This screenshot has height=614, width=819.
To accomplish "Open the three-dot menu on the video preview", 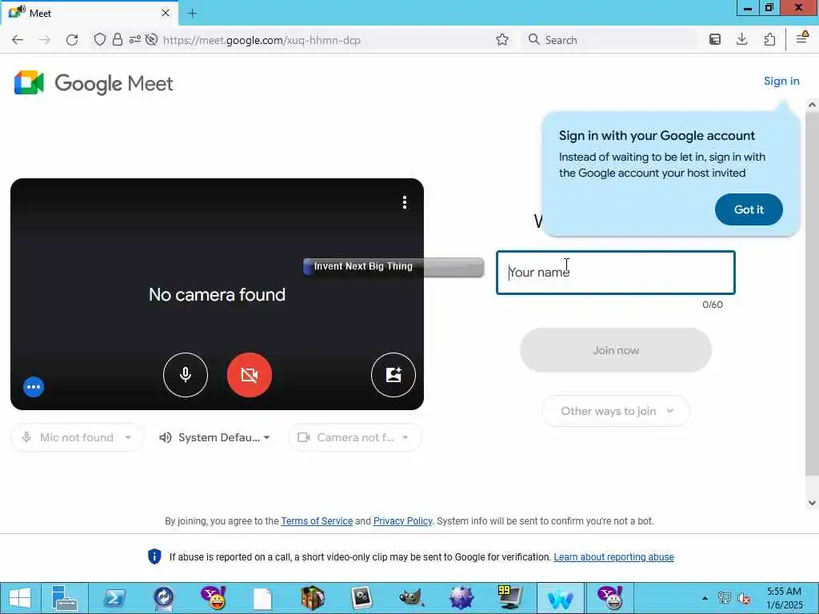I will pos(405,202).
